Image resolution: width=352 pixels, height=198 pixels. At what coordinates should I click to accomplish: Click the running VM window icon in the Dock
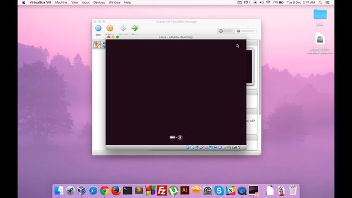[x=254, y=191]
